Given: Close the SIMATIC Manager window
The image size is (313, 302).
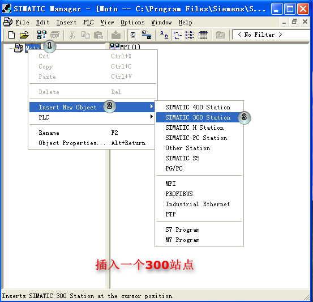Looking at the screenshot, I should [x=303, y=9].
